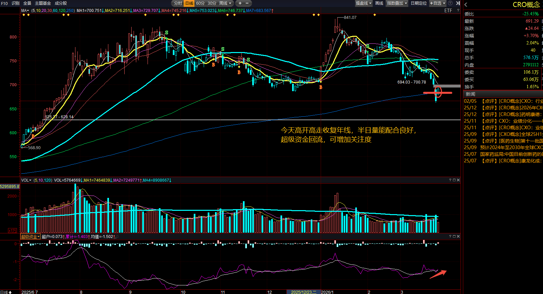The width and height of the screenshot is (543, 294).
Task: Switch chart to 分时 view
Action: pos(178,3)
